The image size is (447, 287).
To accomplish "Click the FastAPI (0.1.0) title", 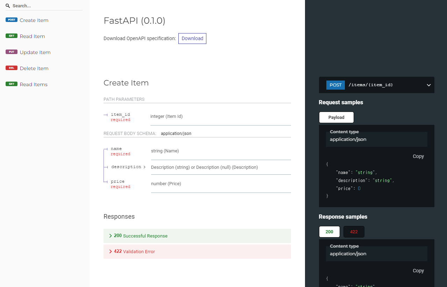I will click(134, 21).
